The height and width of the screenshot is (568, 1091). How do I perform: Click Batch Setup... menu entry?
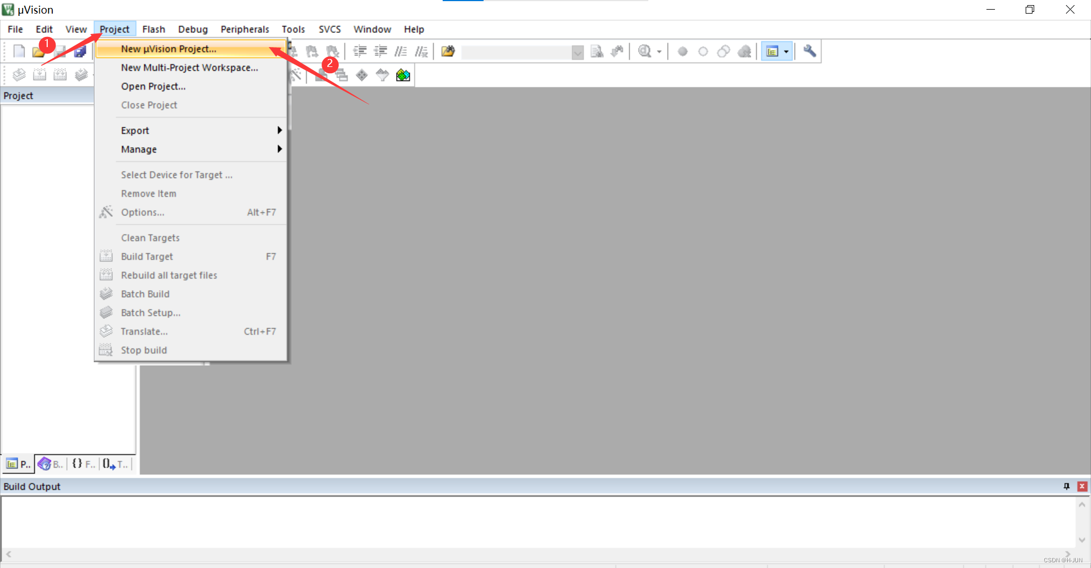pos(190,313)
